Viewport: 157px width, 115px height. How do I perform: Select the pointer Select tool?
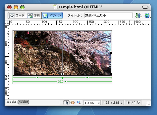pos(67,102)
